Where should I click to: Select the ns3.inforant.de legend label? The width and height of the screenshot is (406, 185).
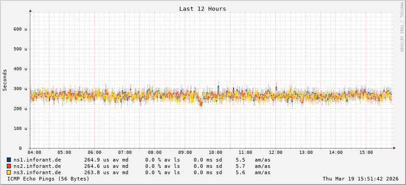point(37,172)
